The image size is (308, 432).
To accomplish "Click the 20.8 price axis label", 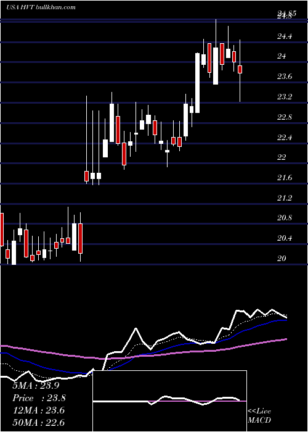I will (x=285, y=218).
